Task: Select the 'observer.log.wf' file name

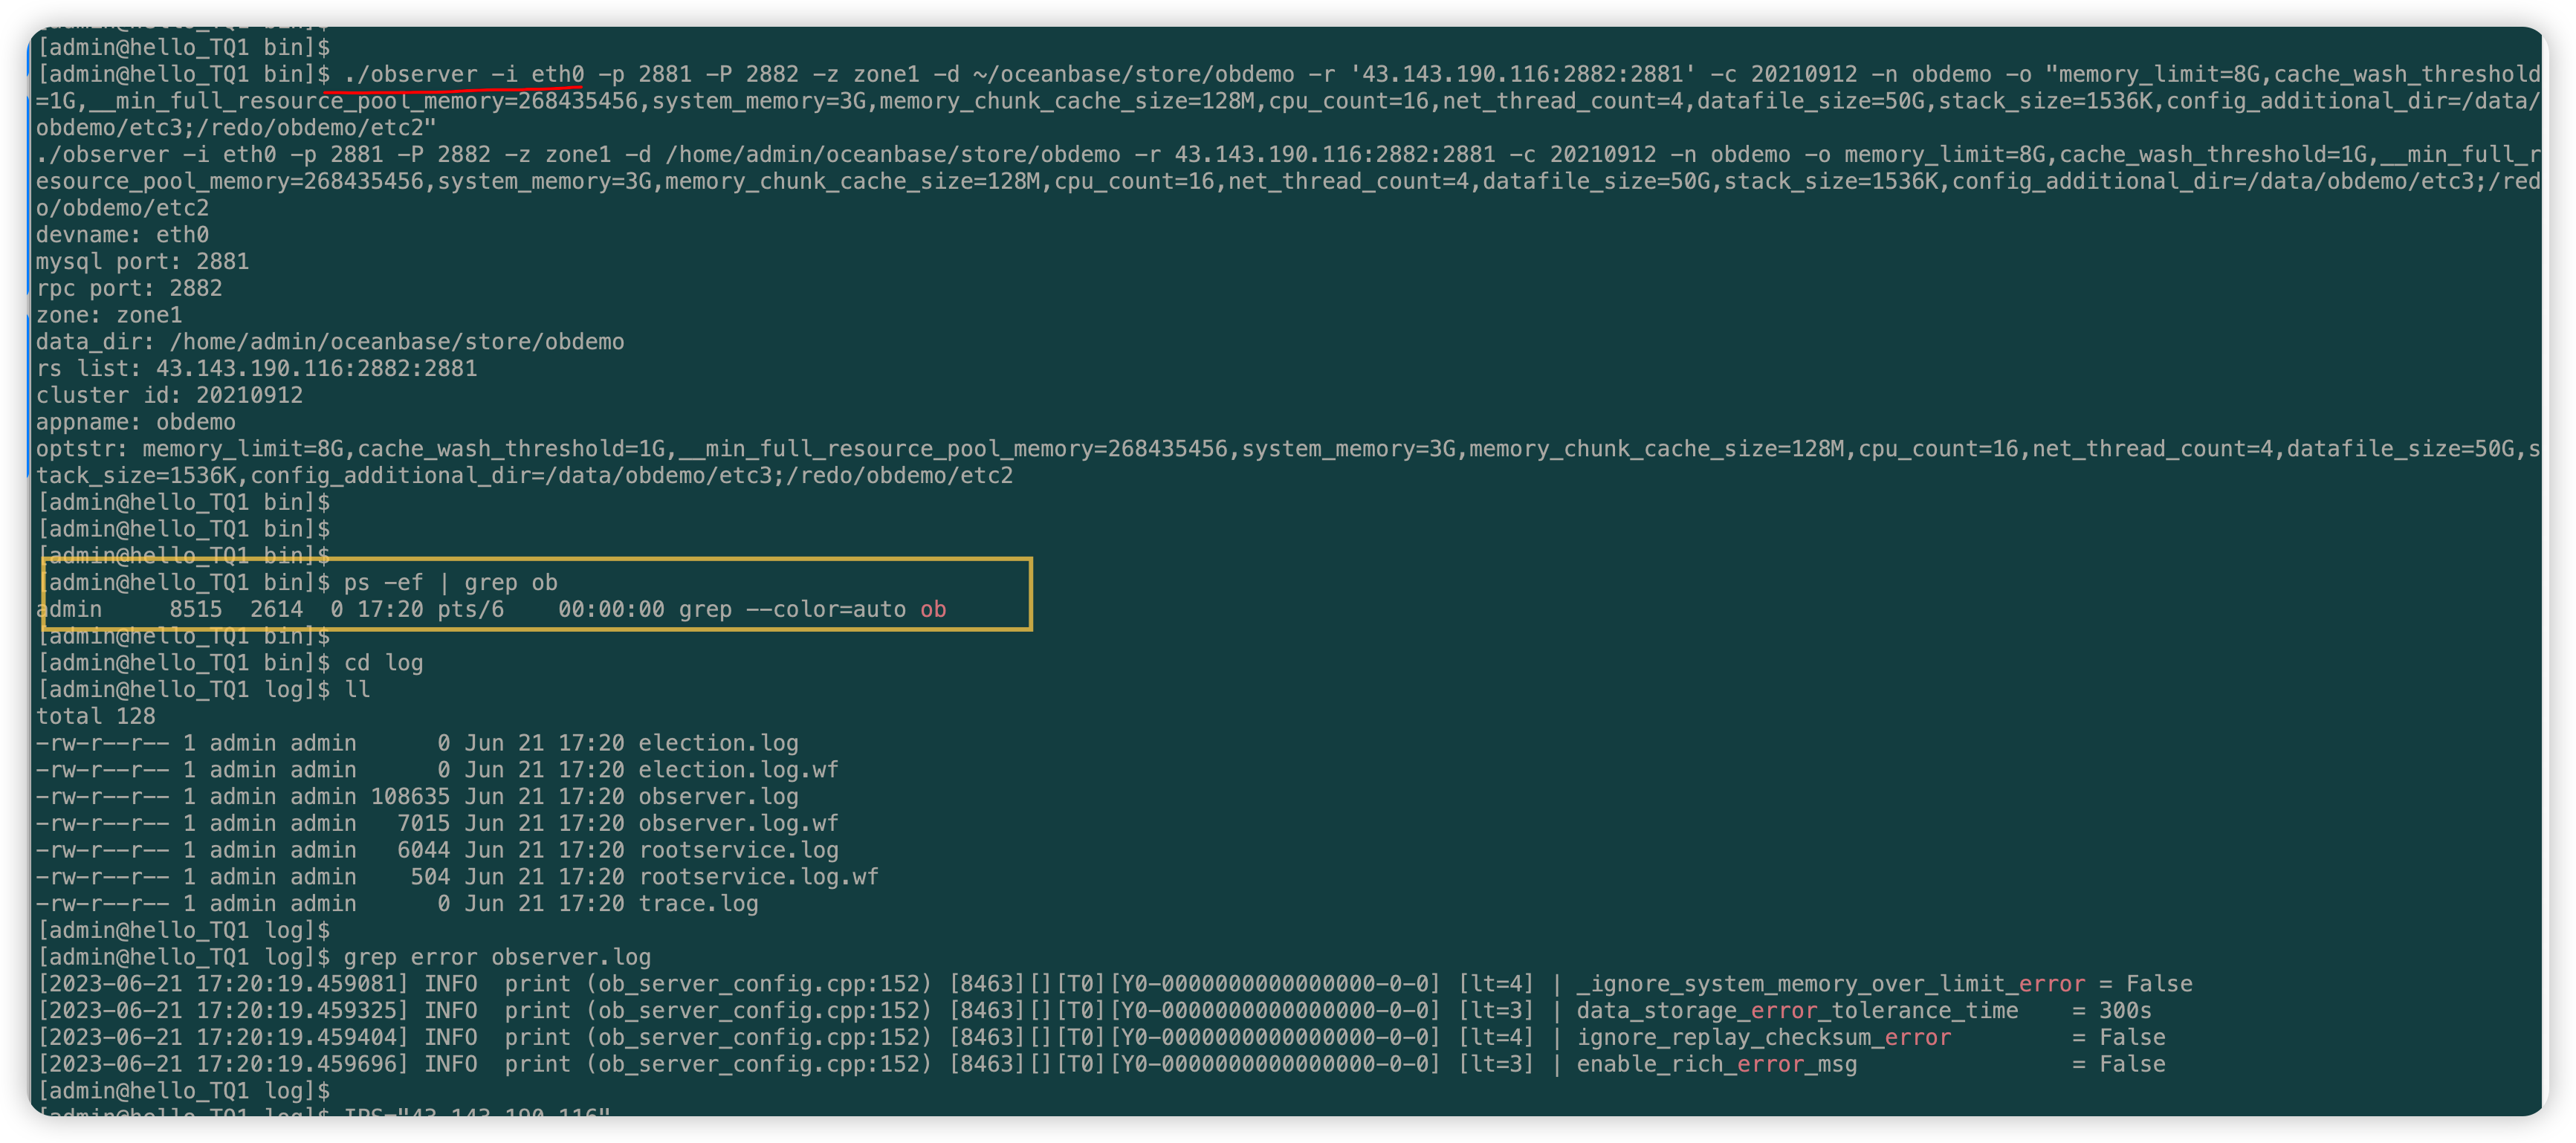Action: tap(738, 823)
